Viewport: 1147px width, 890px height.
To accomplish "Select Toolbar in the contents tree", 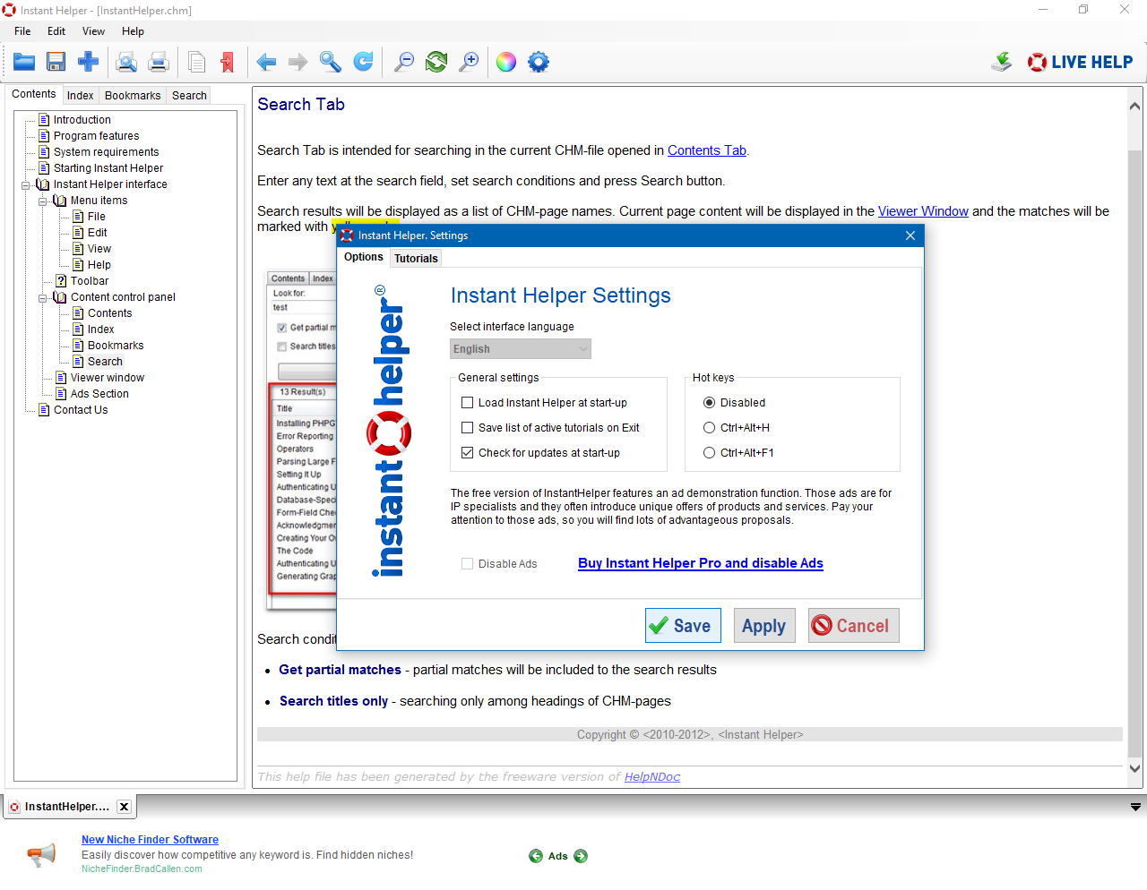I will point(90,281).
